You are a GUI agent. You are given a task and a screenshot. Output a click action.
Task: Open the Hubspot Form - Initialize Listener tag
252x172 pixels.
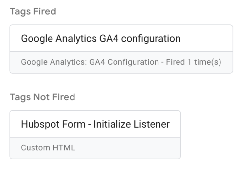click(x=95, y=124)
